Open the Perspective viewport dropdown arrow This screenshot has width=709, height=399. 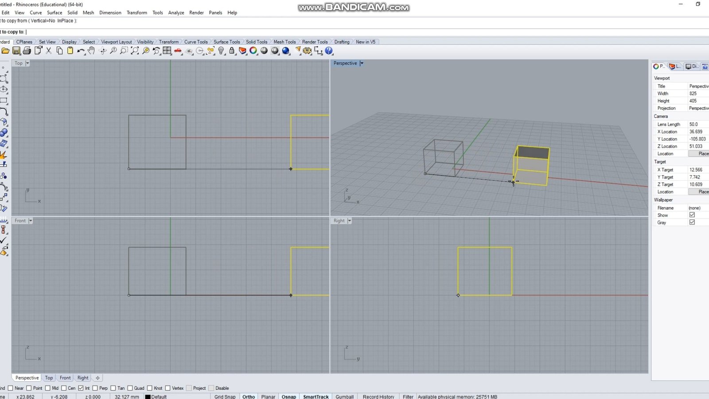[x=362, y=63]
